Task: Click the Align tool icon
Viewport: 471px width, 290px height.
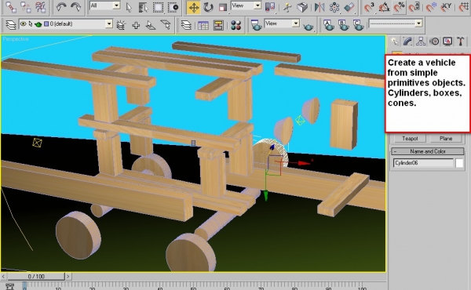Action: point(349,7)
